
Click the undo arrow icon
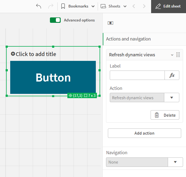[x=39, y=6]
